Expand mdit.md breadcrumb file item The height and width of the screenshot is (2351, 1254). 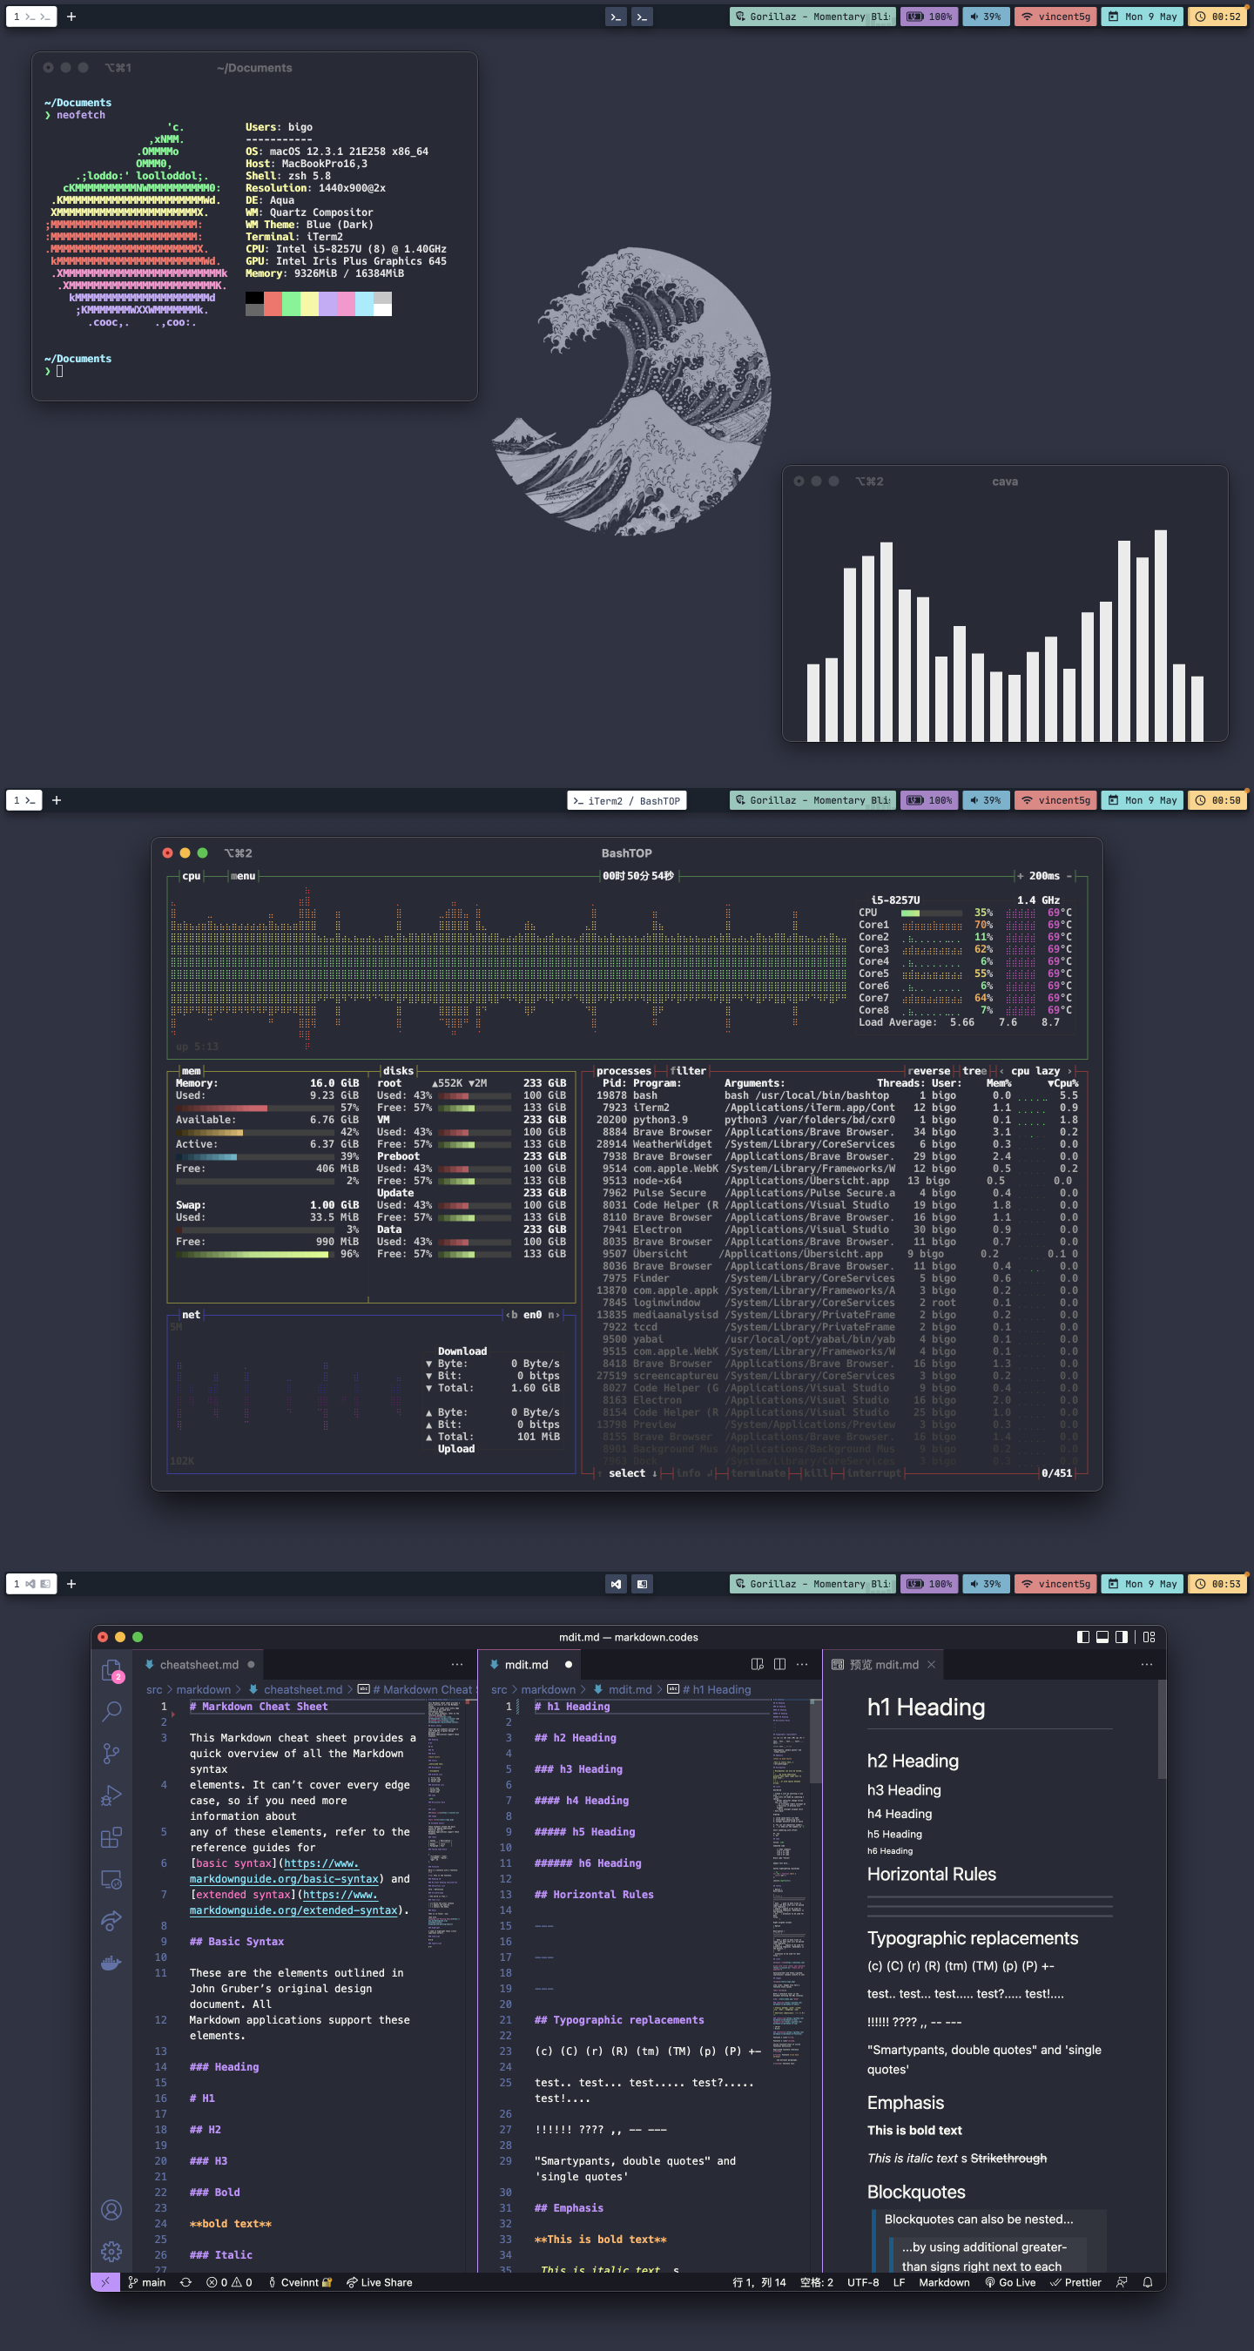[623, 1689]
